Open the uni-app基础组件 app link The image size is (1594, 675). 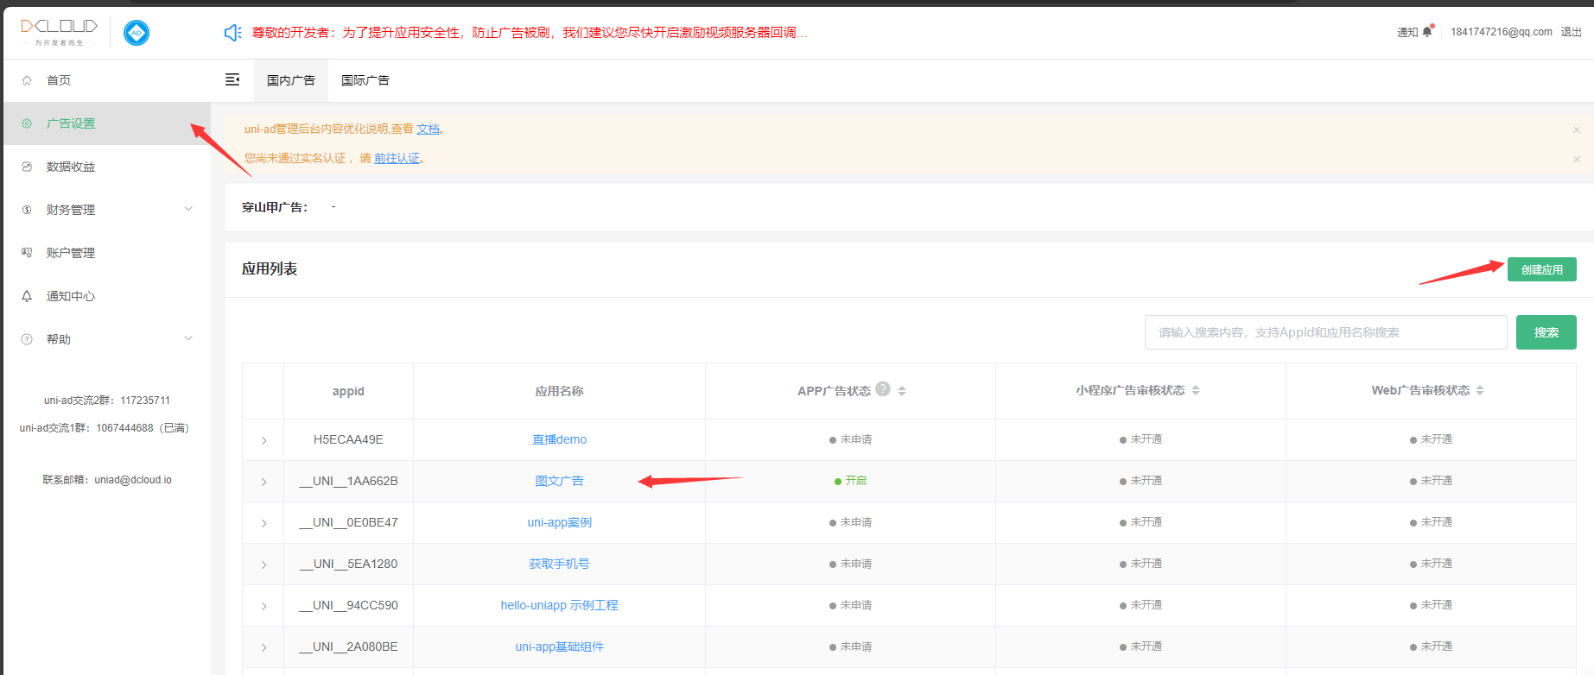559,647
